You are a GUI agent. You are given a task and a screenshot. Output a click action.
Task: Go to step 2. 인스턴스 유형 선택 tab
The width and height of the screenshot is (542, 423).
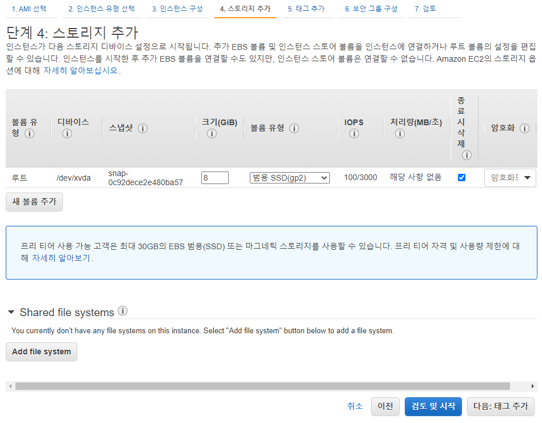pos(102,9)
